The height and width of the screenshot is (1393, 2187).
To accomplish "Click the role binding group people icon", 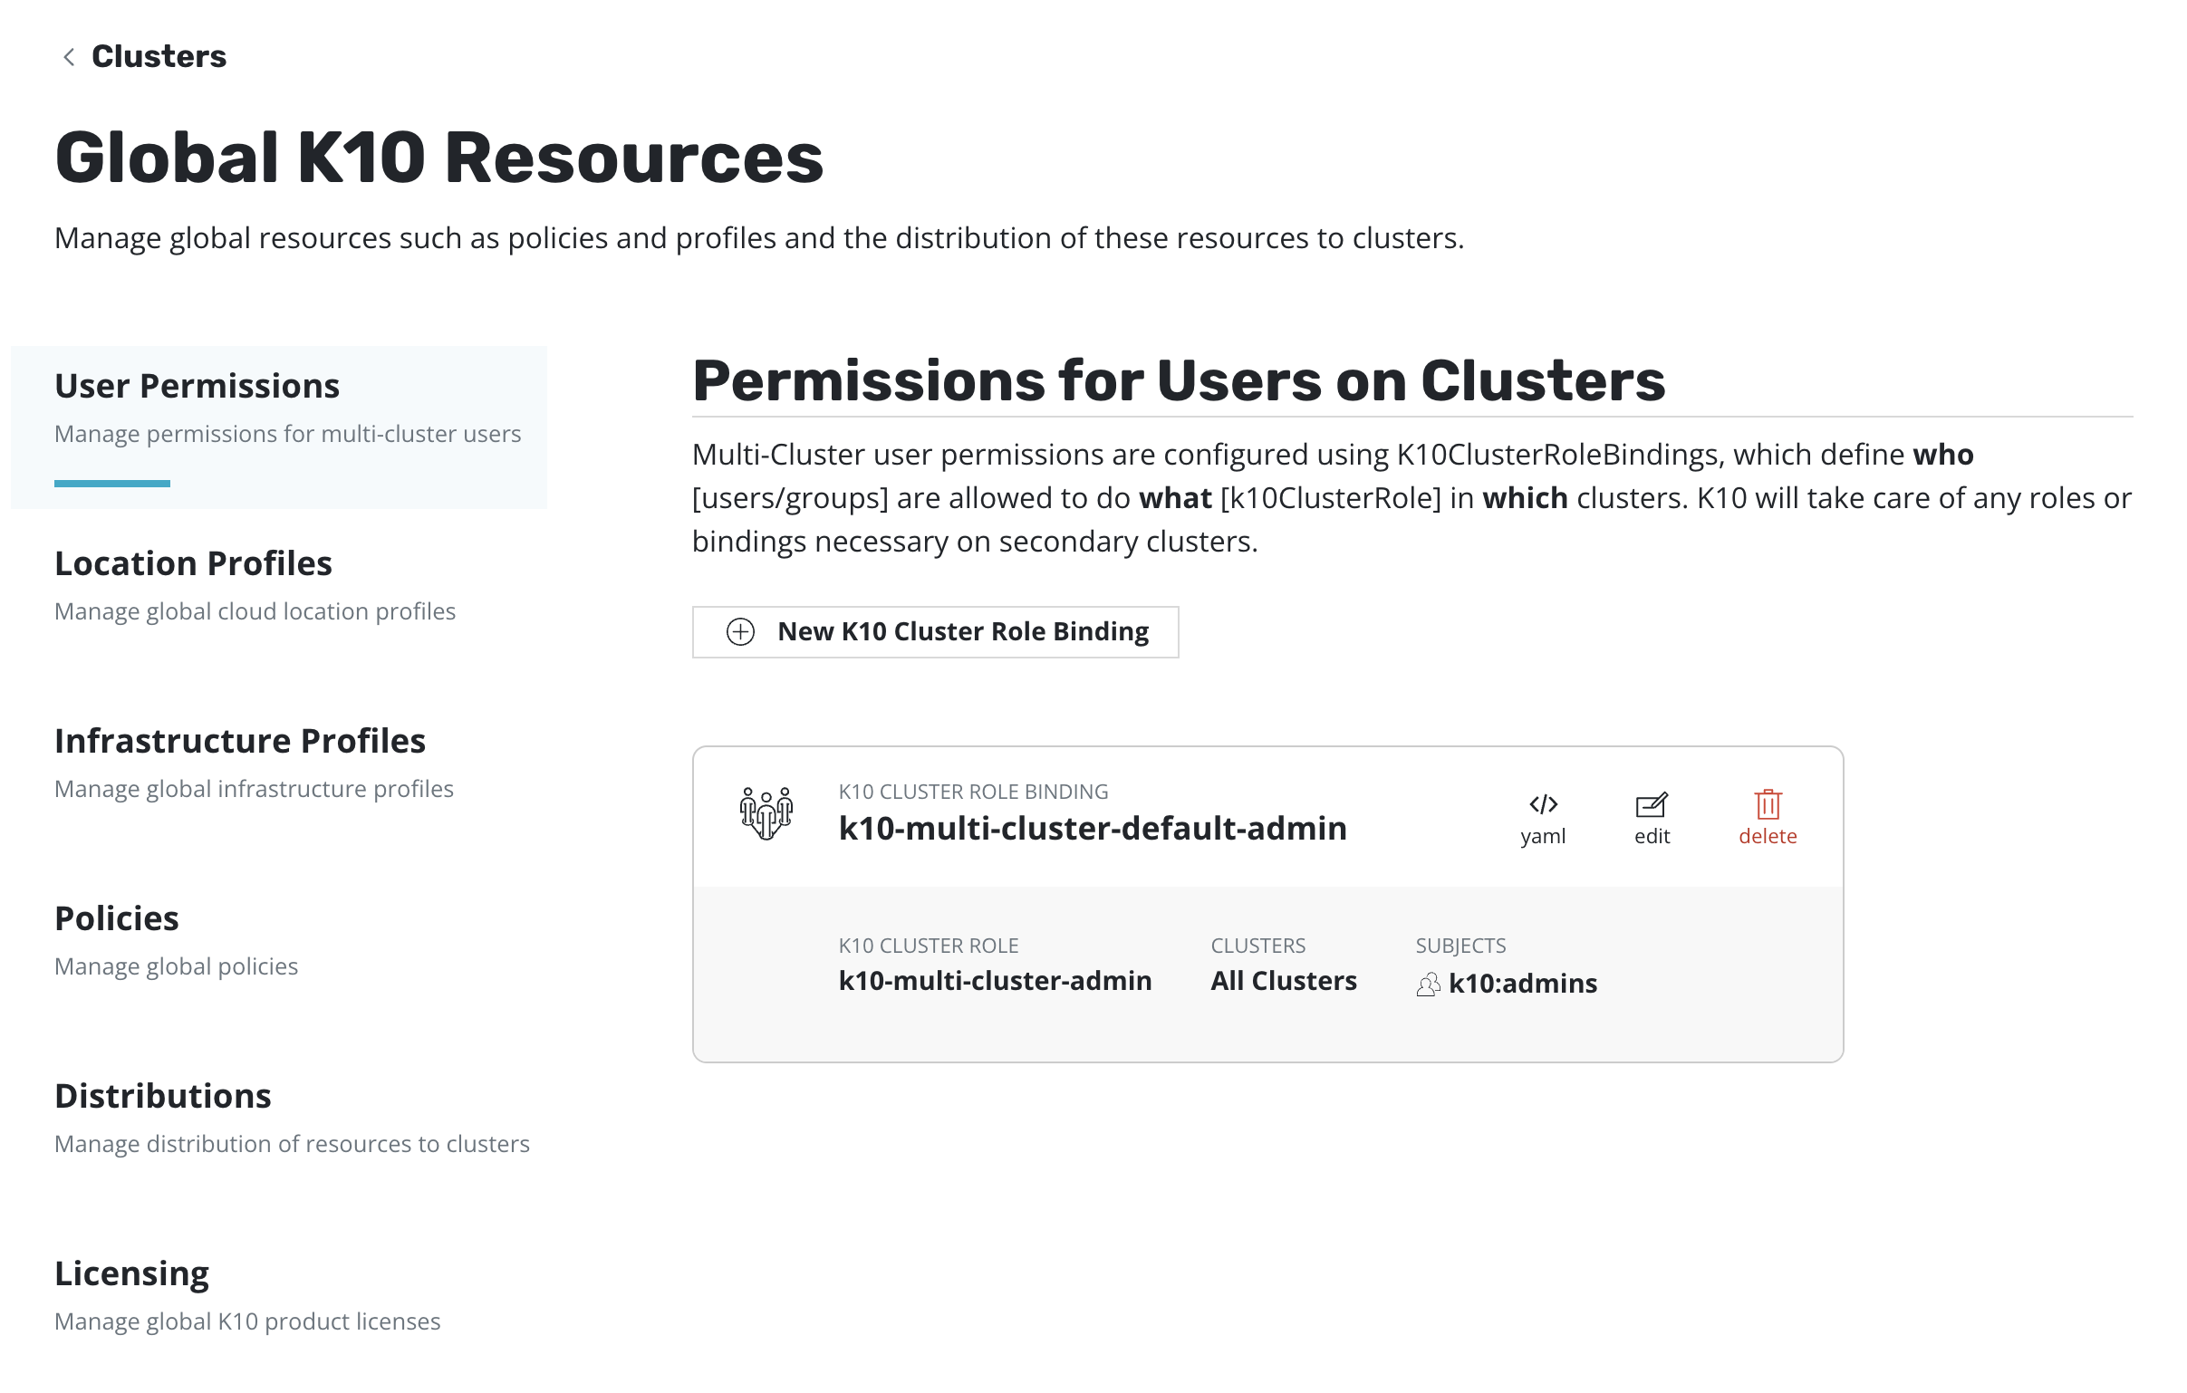I will click(x=766, y=812).
